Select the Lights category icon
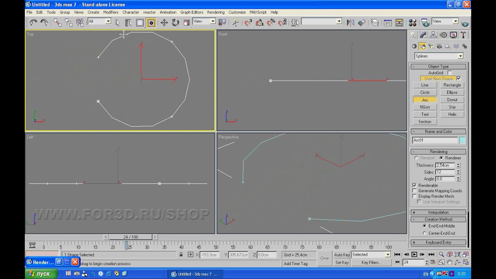 pyautogui.click(x=431, y=46)
